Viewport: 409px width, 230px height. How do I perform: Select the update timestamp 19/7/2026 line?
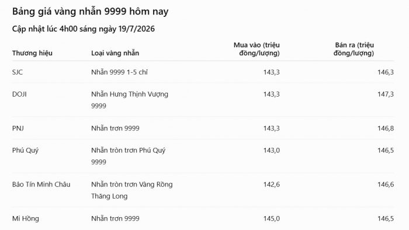pyautogui.click(x=83, y=29)
